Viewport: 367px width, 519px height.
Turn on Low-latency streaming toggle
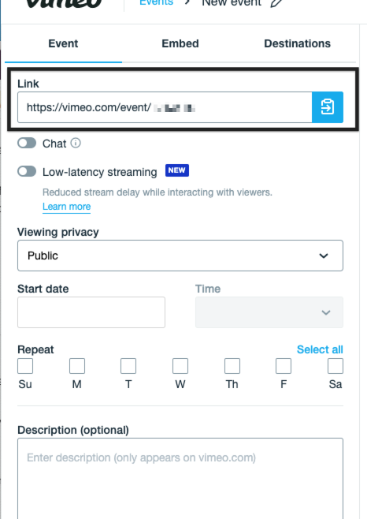(x=27, y=171)
